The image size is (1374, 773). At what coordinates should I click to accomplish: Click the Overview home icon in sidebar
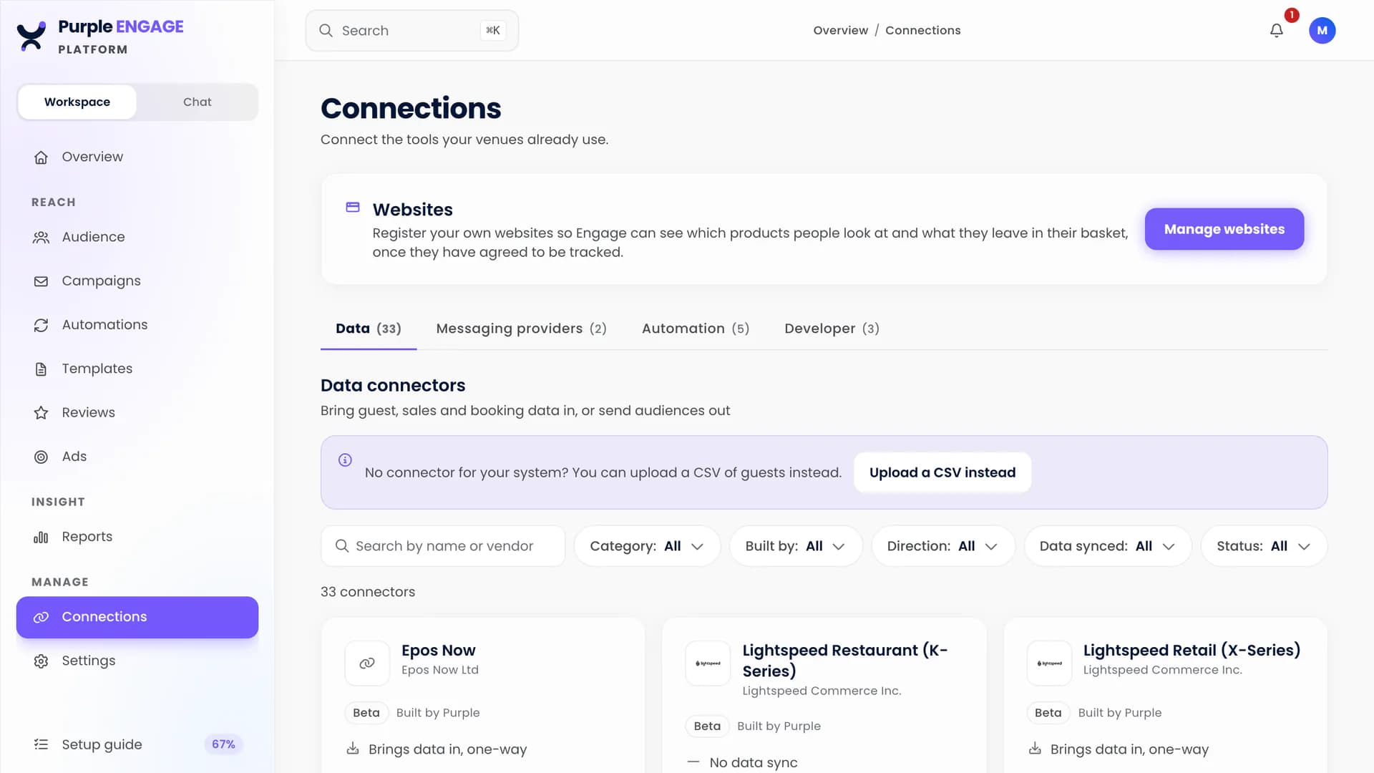click(x=41, y=157)
